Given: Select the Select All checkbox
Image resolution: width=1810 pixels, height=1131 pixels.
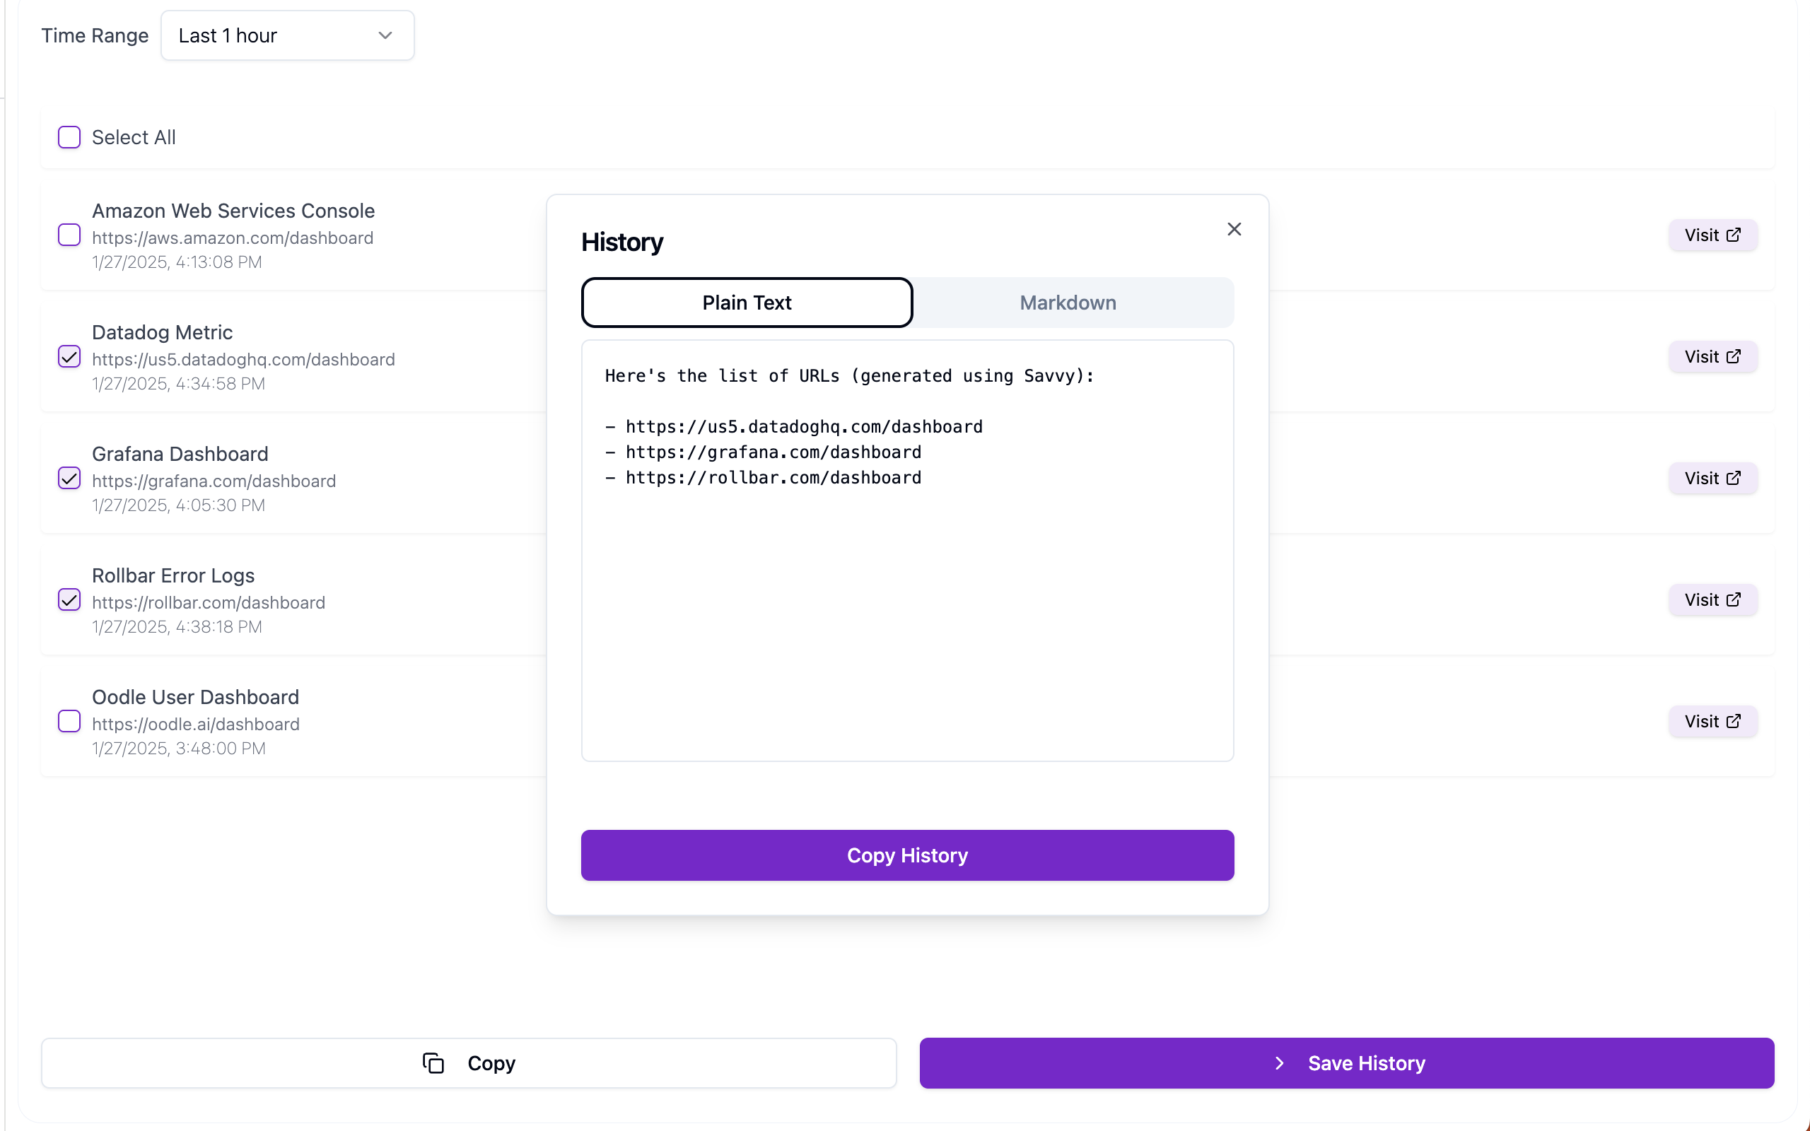Looking at the screenshot, I should (x=69, y=137).
